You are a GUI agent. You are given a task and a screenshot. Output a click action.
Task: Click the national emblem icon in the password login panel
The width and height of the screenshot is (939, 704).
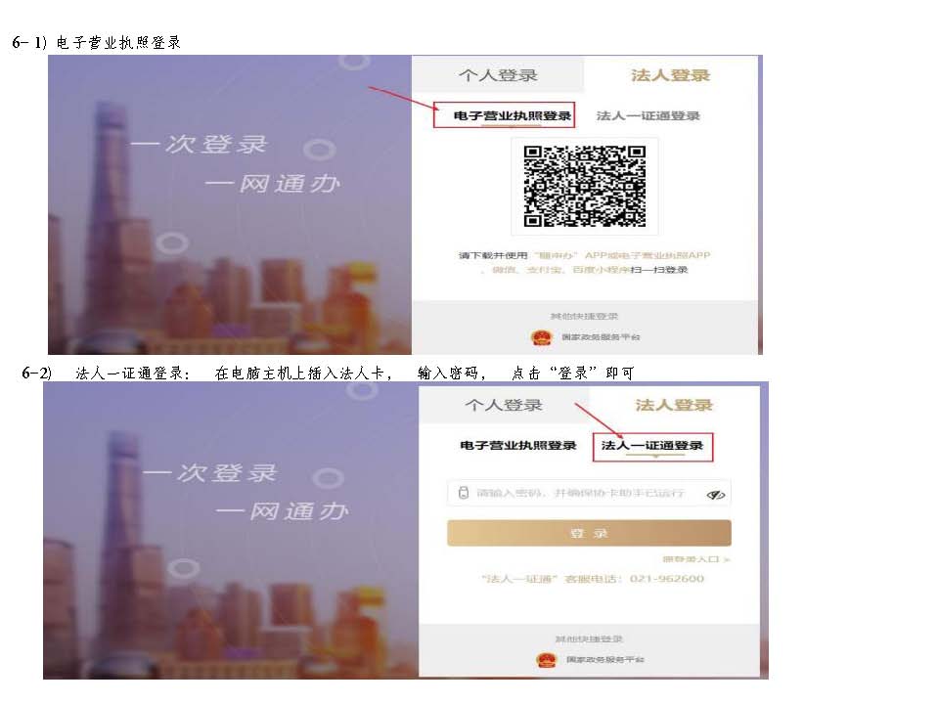tap(546, 660)
